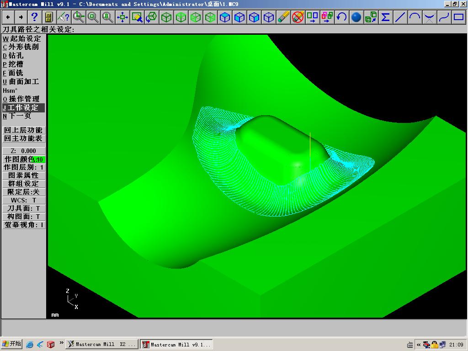
Task: Launch Internet Explorer from quick launch
Action: (x=29, y=345)
